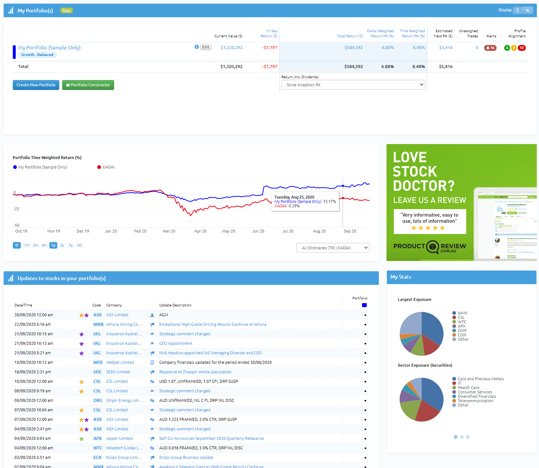Click the blue portfolio color swatch in Portfolio column

(x=364, y=305)
